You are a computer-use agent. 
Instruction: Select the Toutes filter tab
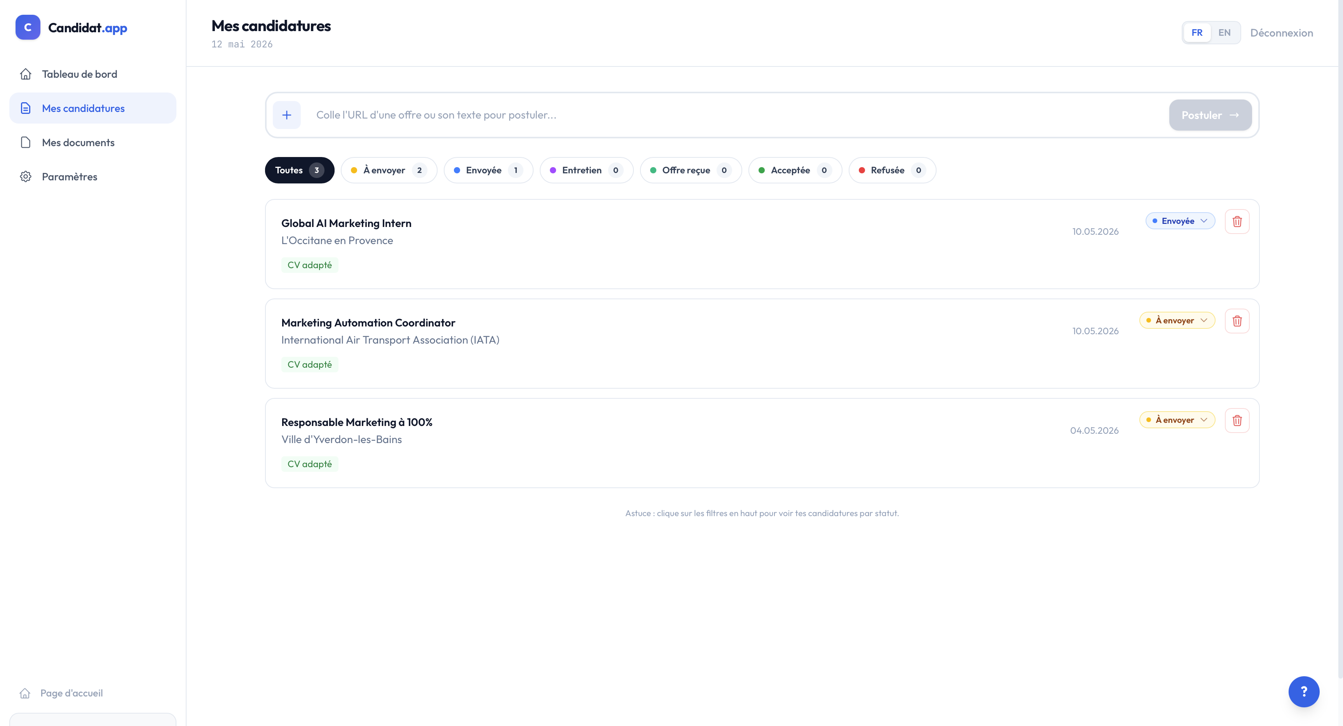point(299,170)
